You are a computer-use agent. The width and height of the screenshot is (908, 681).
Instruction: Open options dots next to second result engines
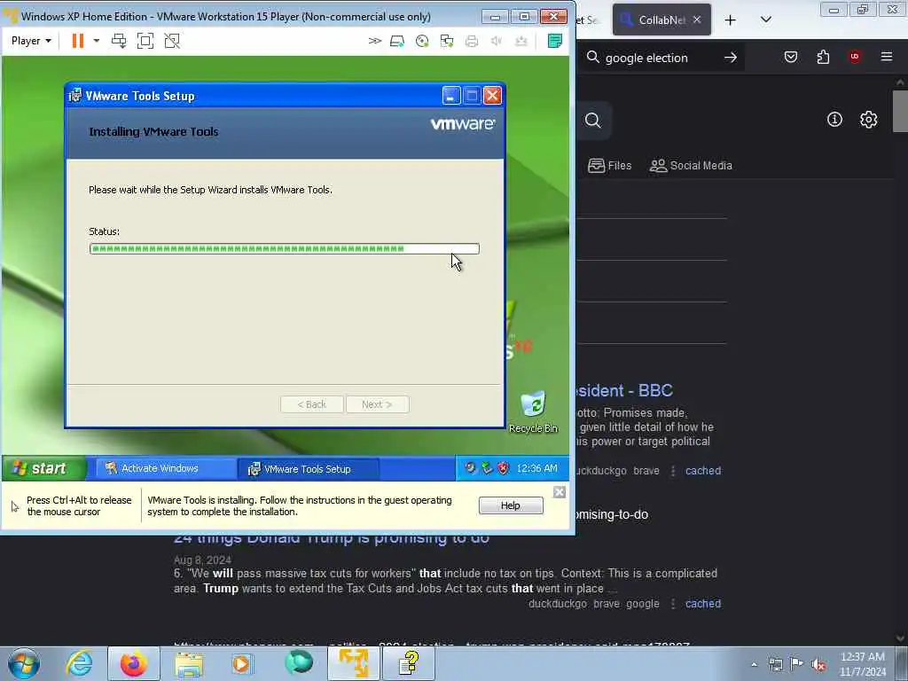[x=673, y=604]
